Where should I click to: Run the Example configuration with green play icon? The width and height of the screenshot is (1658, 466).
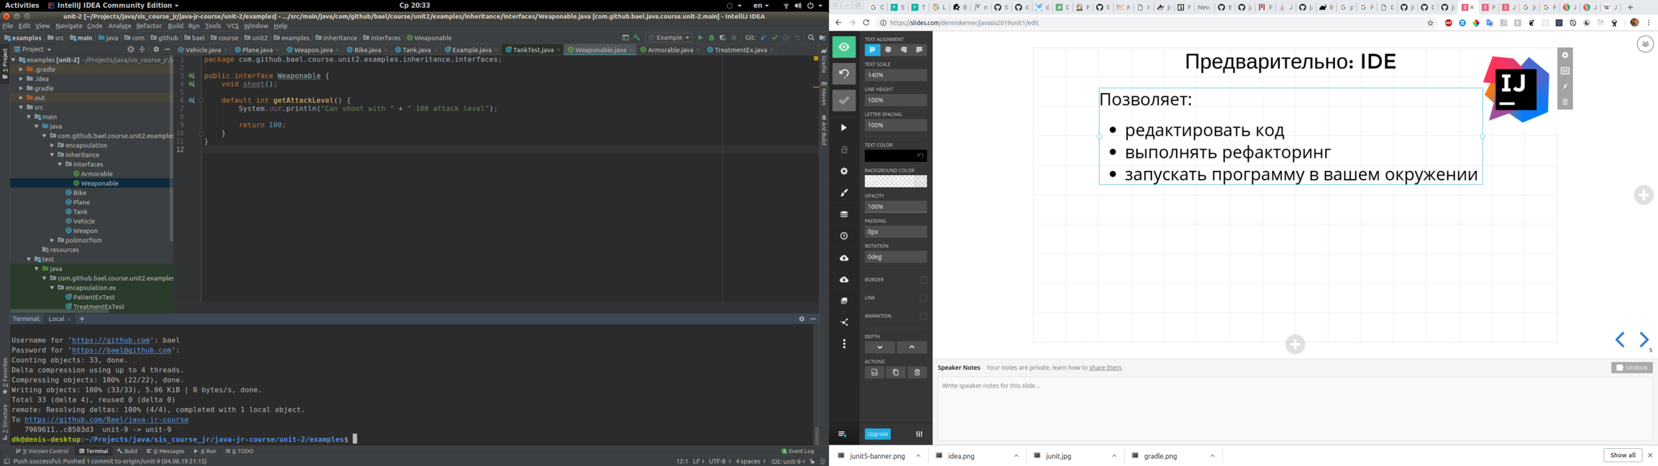pos(700,38)
